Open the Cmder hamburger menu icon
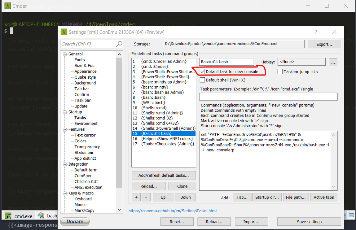356x230 pixels. [351, 215]
